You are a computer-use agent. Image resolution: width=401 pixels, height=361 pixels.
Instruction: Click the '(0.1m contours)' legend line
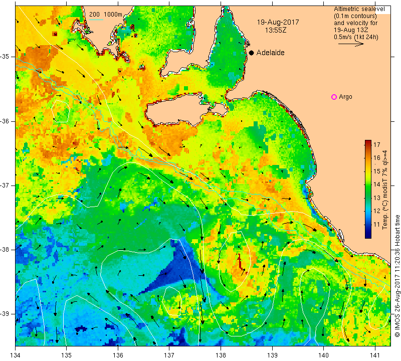click(x=355, y=16)
